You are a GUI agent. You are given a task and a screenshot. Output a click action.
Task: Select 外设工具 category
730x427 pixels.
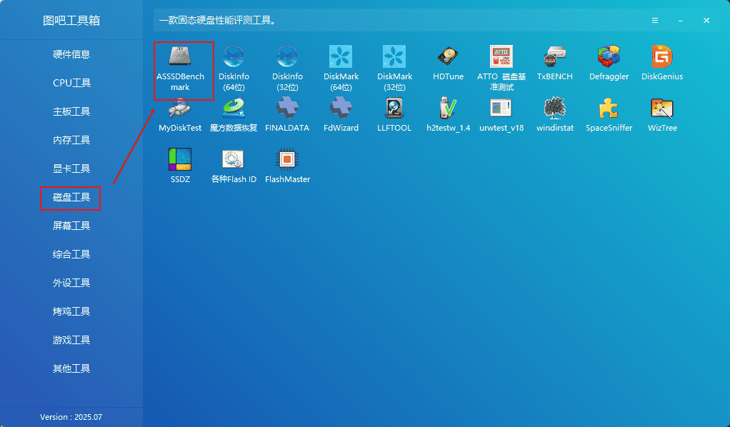[x=71, y=283]
